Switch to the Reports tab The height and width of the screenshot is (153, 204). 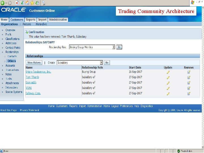tap(31, 20)
